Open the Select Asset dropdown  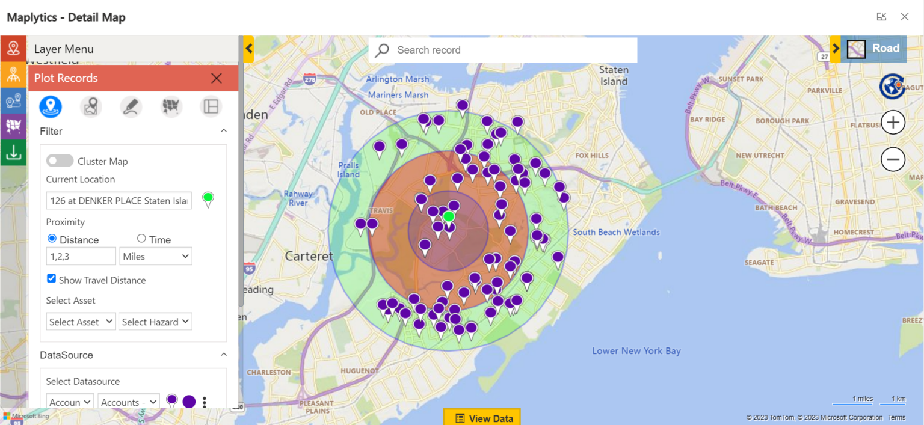click(x=81, y=321)
